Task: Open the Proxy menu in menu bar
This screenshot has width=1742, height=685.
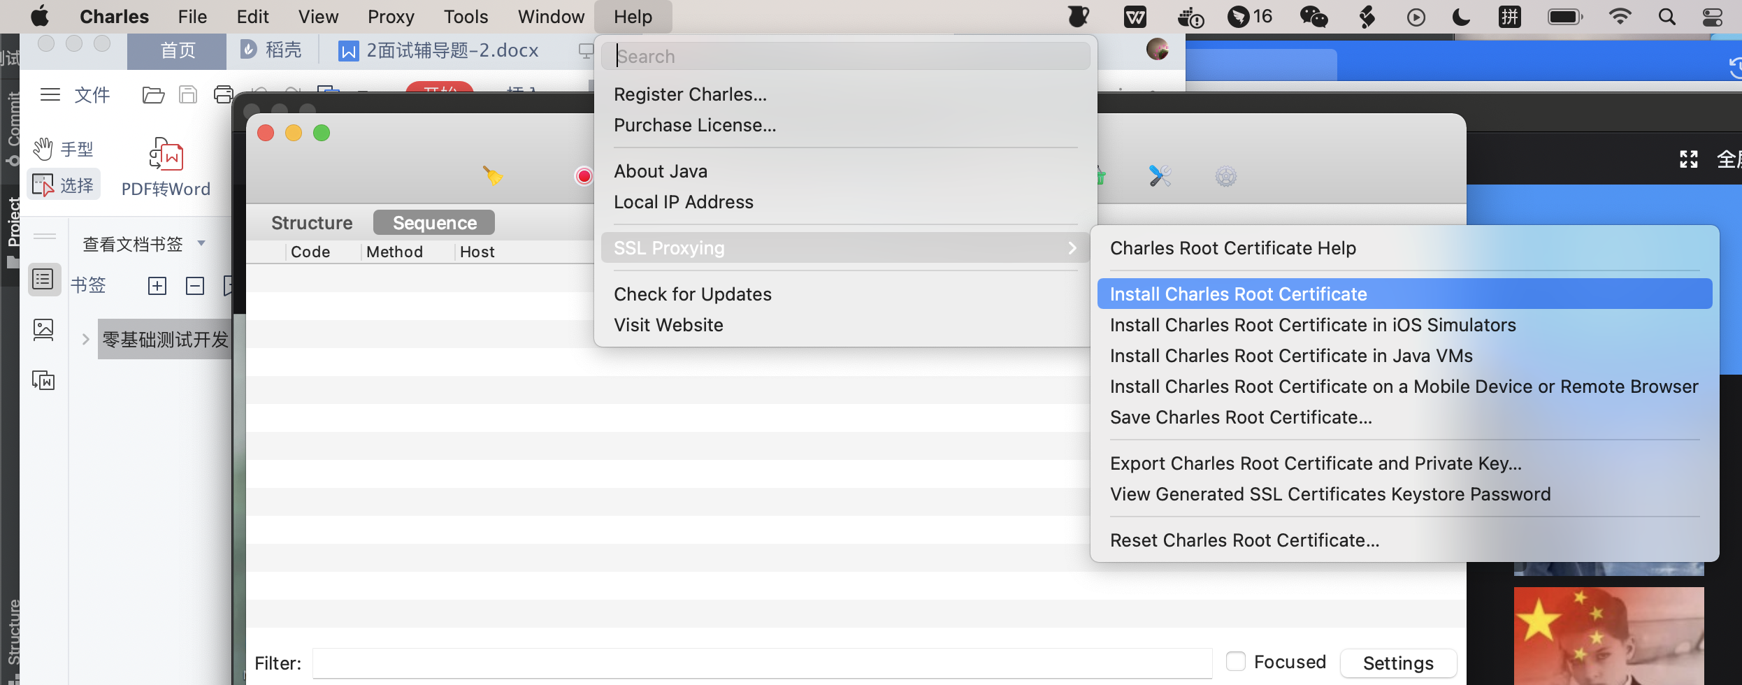Action: point(391,17)
